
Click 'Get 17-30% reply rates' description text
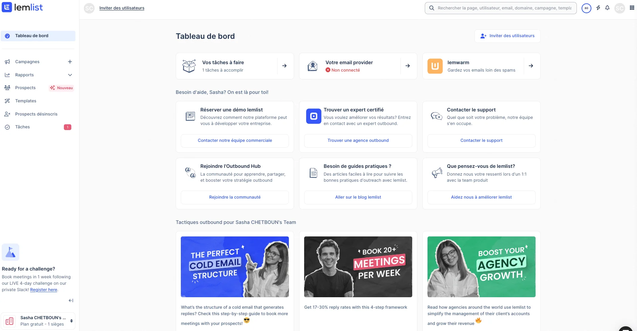[356, 307]
